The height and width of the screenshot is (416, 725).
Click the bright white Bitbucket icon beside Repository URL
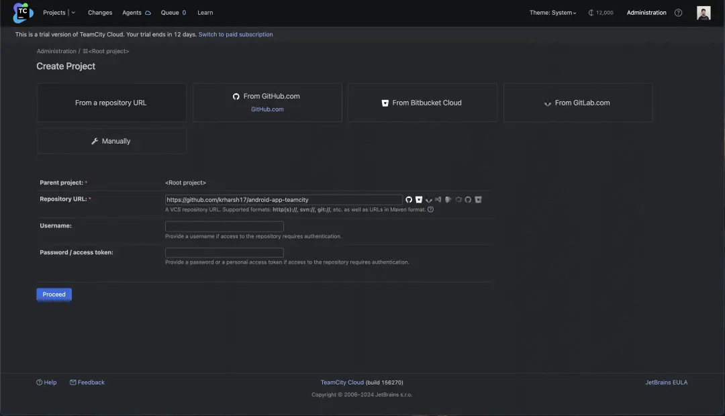click(x=419, y=200)
